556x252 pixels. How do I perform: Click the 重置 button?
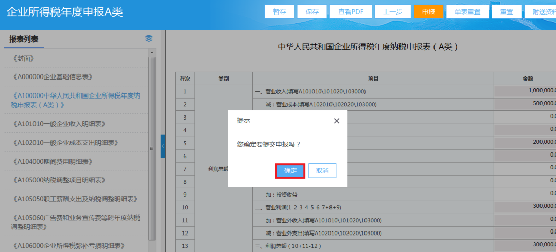pyautogui.click(x=507, y=12)
